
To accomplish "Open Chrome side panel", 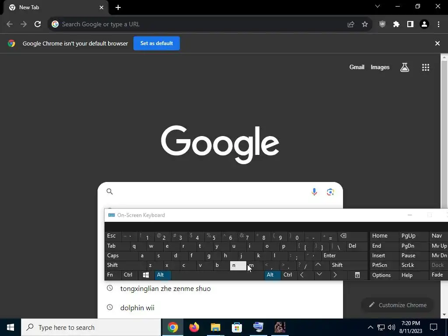I will coord(410,24).
